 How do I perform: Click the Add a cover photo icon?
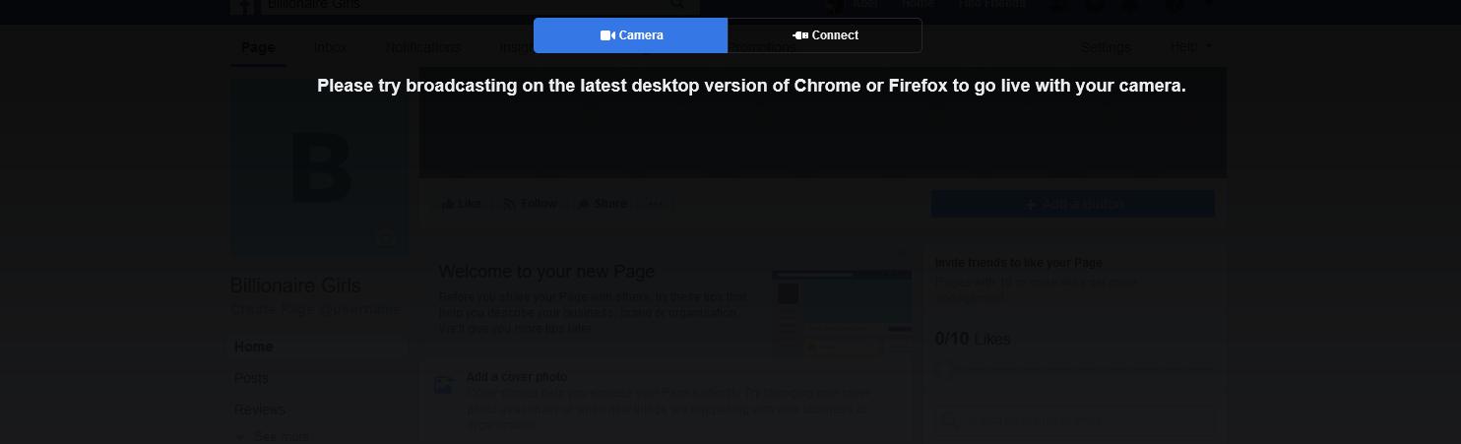click(x=444, y=385)
